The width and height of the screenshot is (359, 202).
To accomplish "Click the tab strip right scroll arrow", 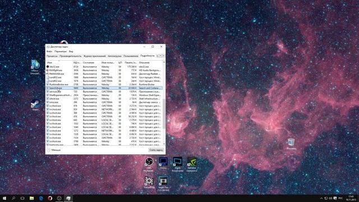I will (x=163, y=56).
